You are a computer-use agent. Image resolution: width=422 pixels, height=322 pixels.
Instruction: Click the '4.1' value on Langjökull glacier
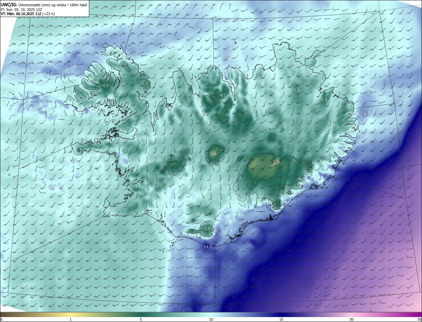(x=171, y=157)
